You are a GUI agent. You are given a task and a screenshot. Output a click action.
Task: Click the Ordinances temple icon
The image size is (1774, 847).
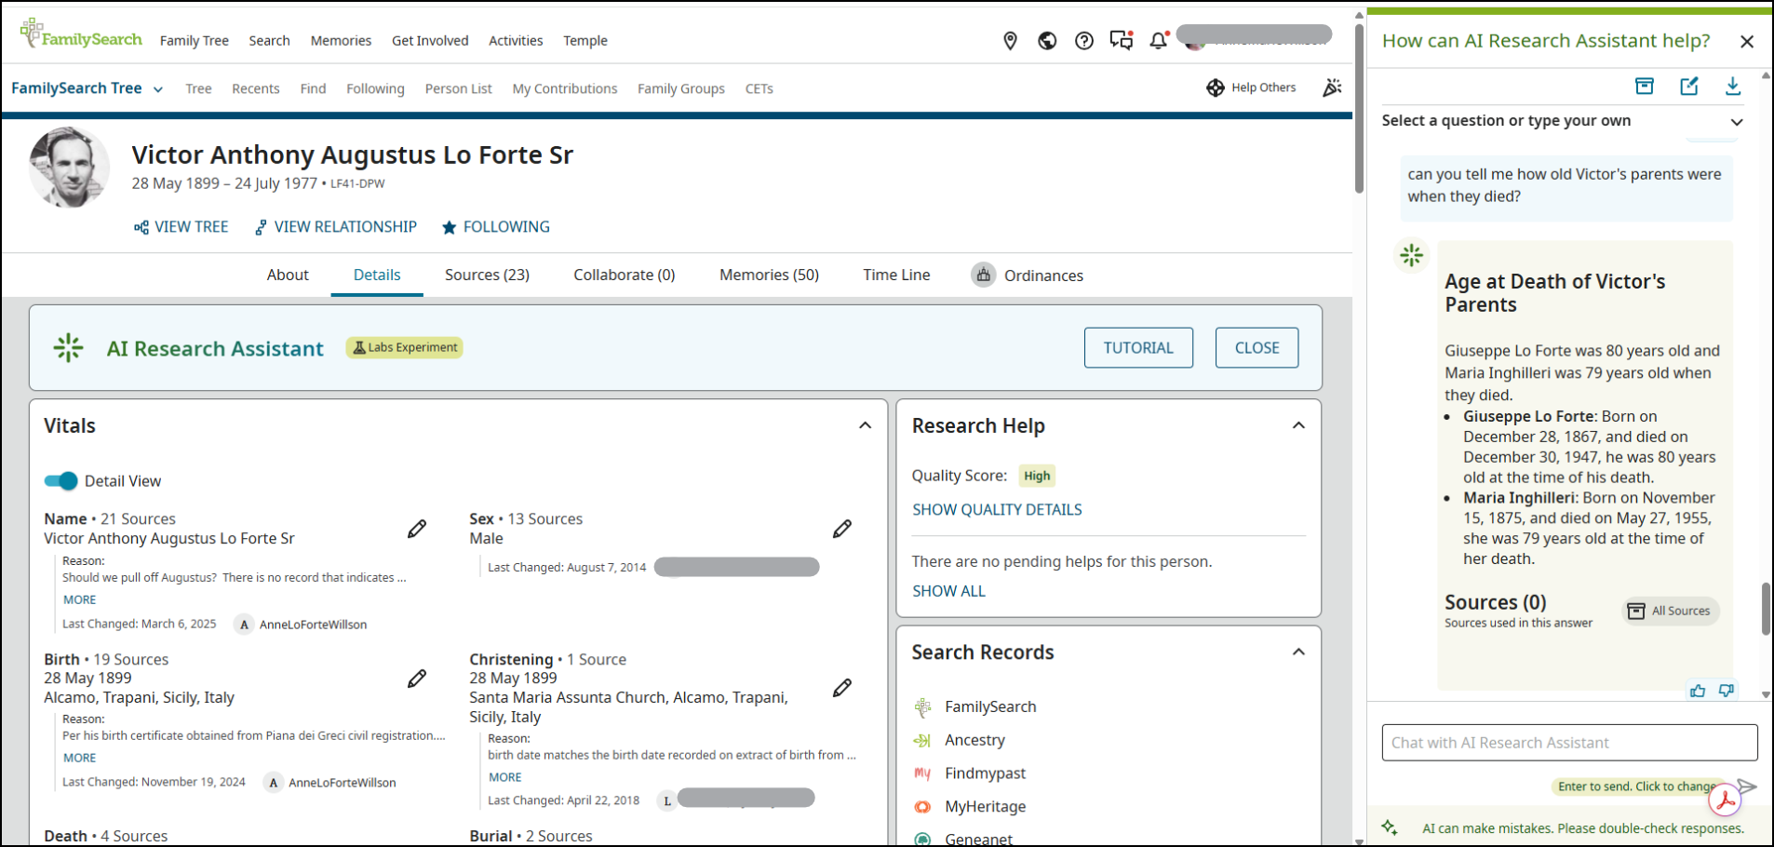tap(983, 275)
